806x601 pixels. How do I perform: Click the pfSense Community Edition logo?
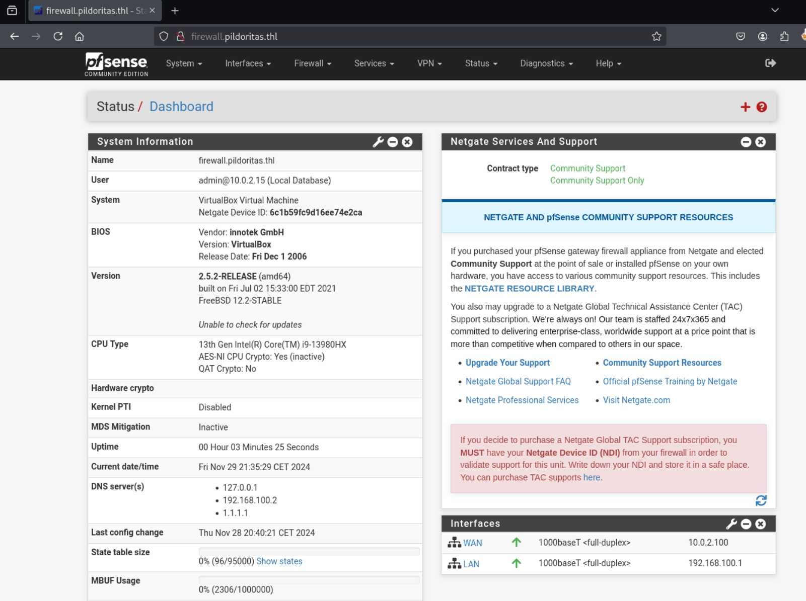116,64
